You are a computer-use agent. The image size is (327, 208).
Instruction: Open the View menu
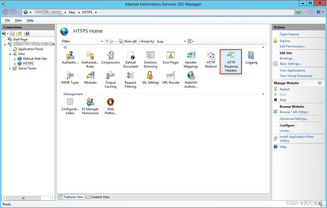tap(18, 20)
